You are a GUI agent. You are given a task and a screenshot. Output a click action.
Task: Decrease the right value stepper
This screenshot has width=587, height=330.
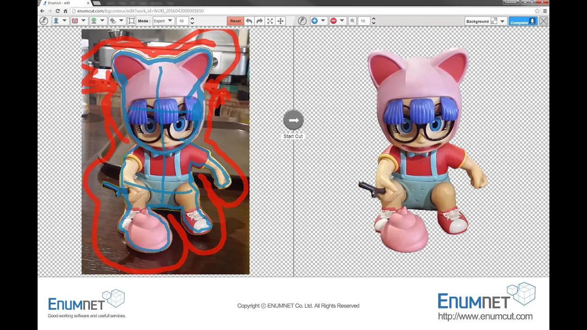click(374, 23)
